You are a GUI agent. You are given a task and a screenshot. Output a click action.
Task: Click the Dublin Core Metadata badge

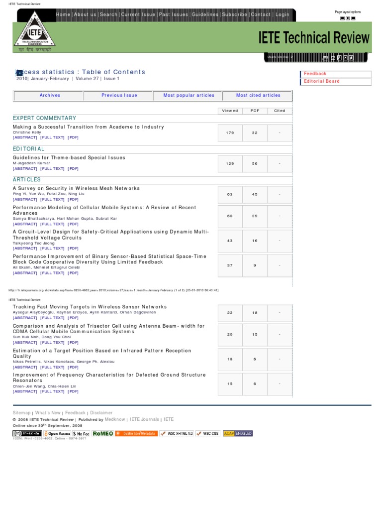(136, 434)
